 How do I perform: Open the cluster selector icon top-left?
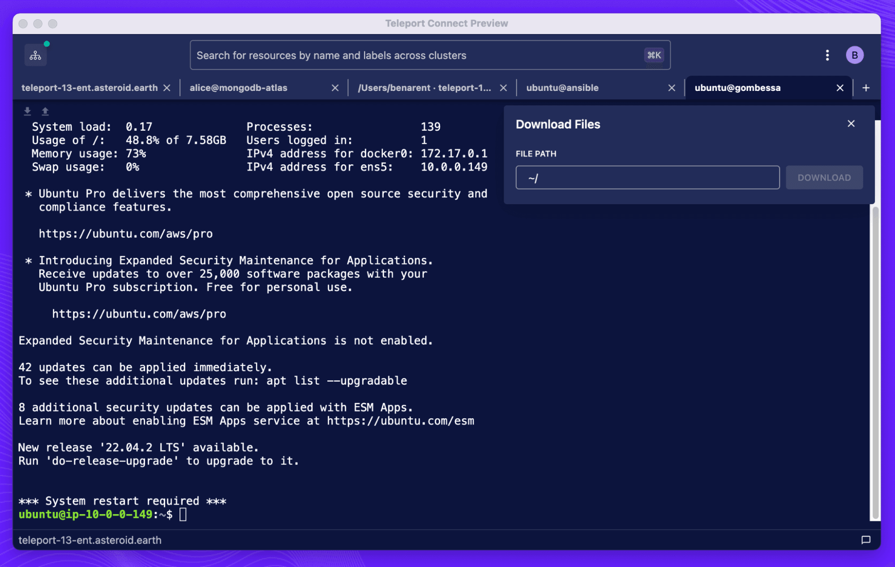35,55
